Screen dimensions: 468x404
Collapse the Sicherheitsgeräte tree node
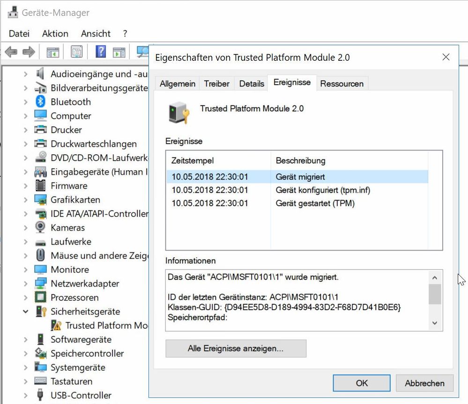[x=26, y=312]
